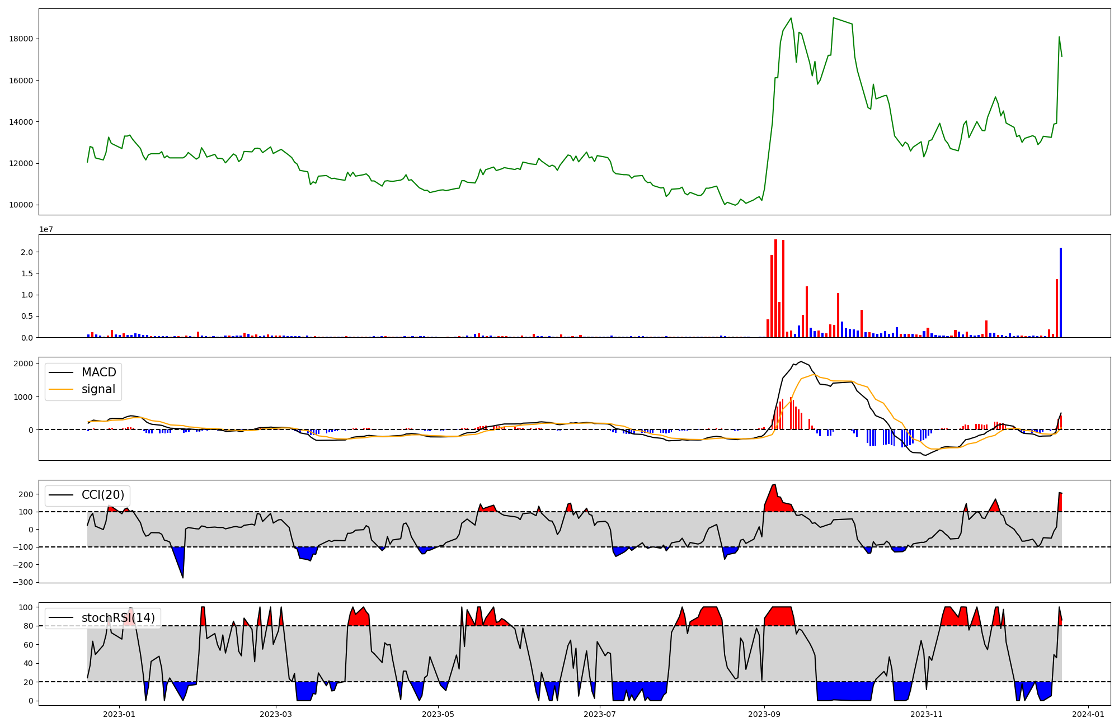
Task: Click the 80 tick label on stochRSI axis
Action: click(29, 626)
